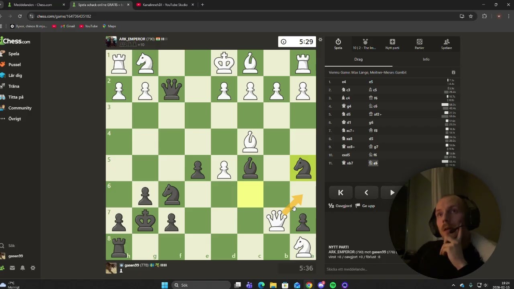
Task: Open the 10 | 2 tournament tab
Action: point(365,44)
